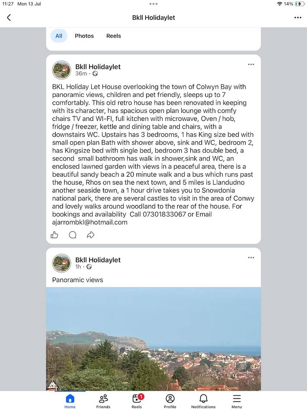Switch to the Reels filter tab
This screenshot has width=307, height=410.
[114, 36]
